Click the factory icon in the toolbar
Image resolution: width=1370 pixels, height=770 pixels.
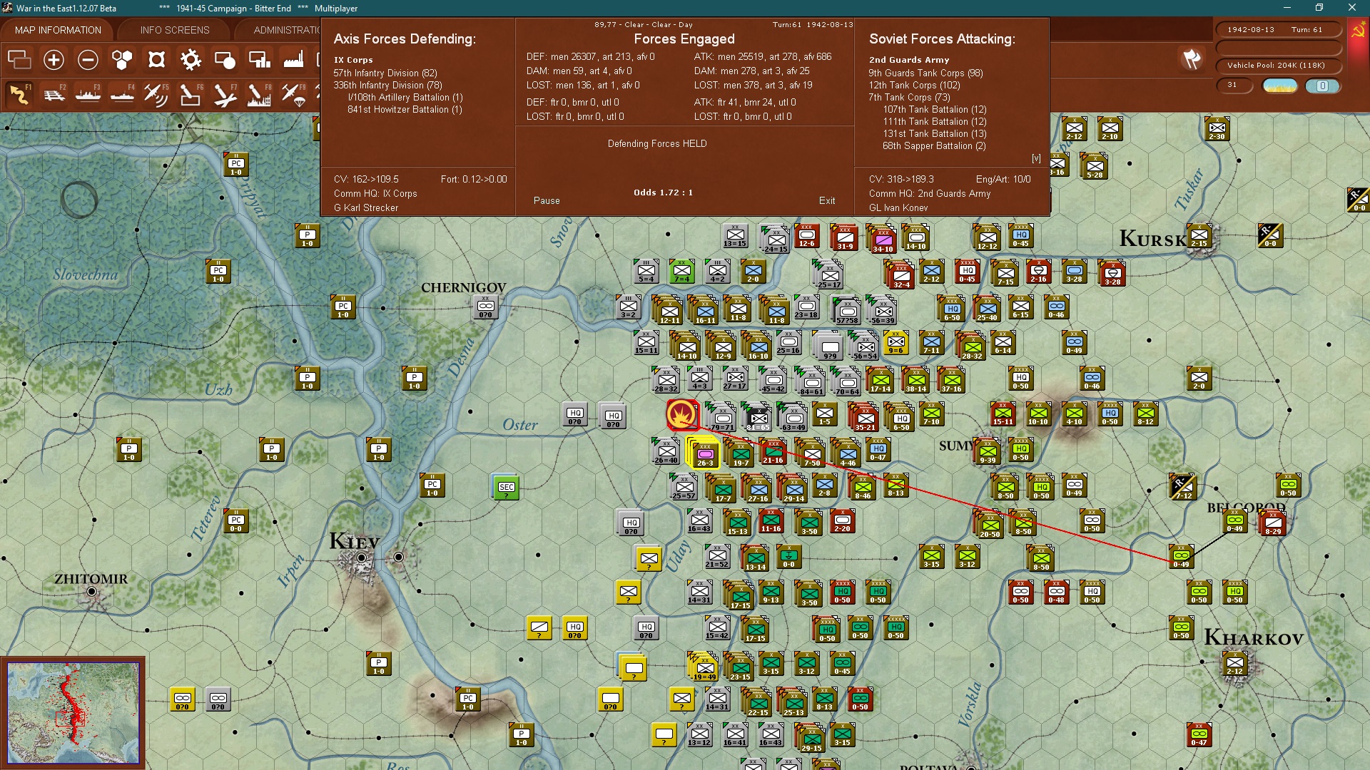[293, 60]
